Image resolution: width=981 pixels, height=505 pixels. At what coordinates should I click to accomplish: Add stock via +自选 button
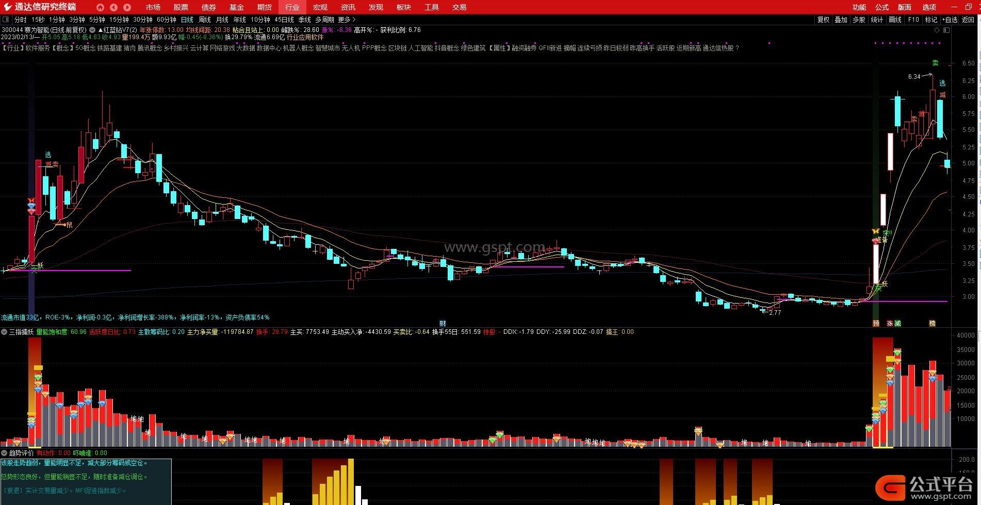(950, 20)
